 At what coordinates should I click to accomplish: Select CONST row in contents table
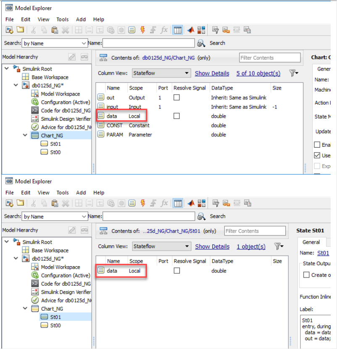tap(200, 125)
